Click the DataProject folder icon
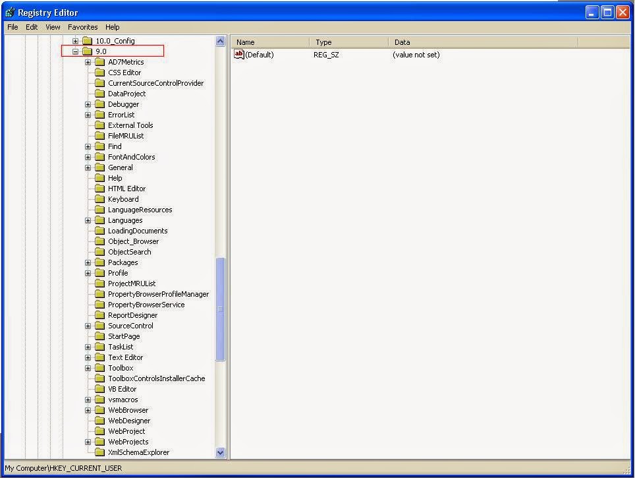635x478 pixels. 99,93
